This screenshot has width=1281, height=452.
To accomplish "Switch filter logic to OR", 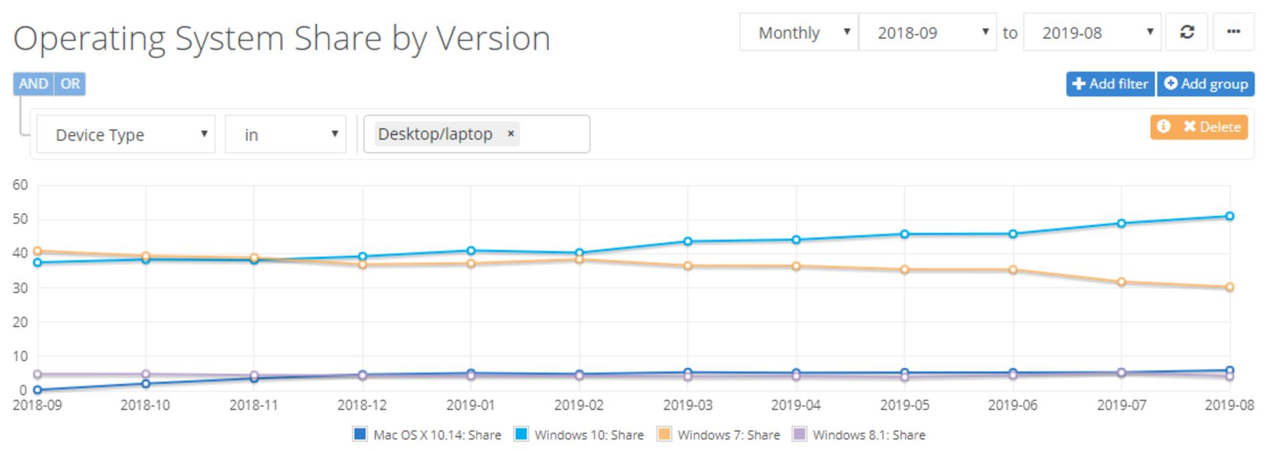I will 70,83.
